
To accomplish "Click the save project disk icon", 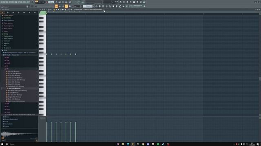I will [134, 2].
